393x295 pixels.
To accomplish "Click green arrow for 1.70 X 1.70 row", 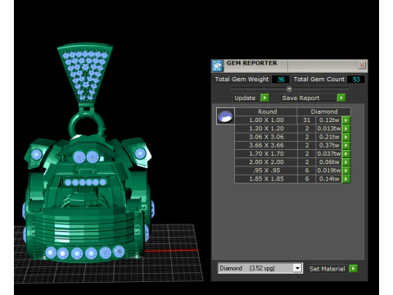I will click(x=346, y=154).
